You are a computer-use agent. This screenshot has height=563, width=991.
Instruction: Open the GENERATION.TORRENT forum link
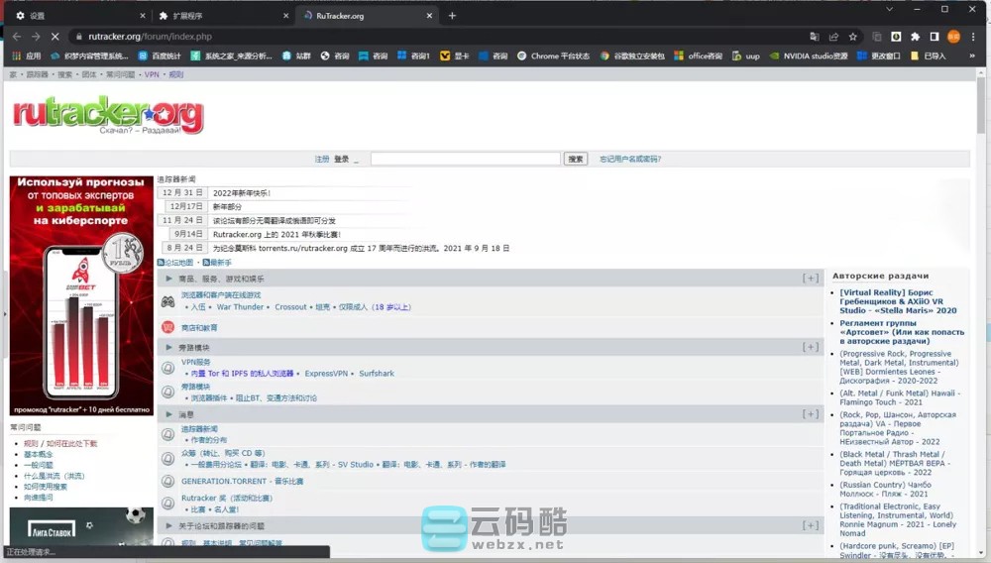point(242,482)
